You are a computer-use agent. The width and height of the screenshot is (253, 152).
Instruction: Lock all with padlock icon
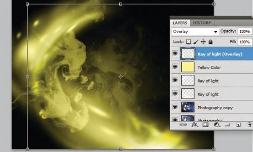tap(210, 42)
